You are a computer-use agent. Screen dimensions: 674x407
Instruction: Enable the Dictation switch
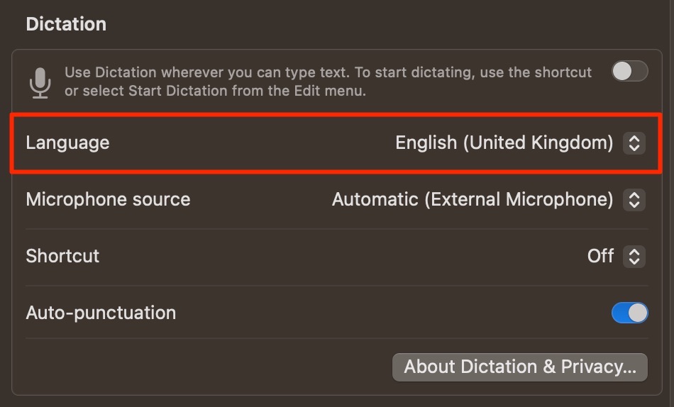click(630, 71)
